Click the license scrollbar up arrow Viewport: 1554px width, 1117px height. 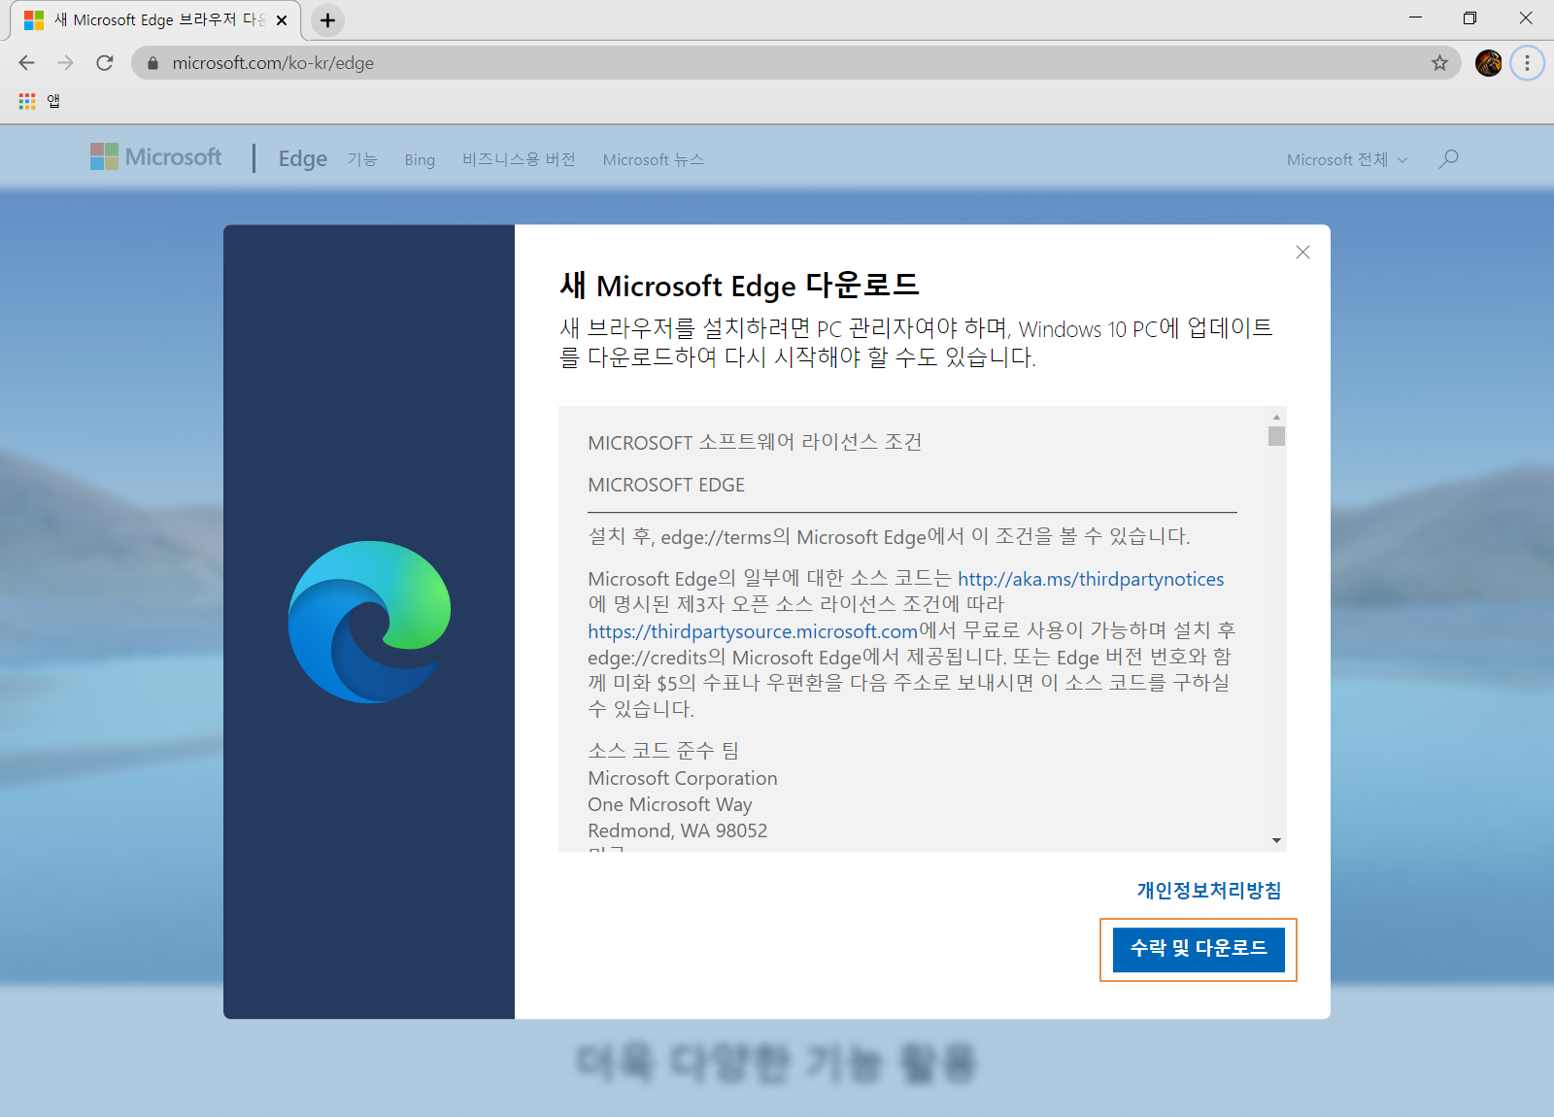coord(1276,417)
